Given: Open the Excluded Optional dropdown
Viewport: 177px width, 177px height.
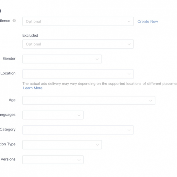Looking at the screenshot, I should (78, 44).
